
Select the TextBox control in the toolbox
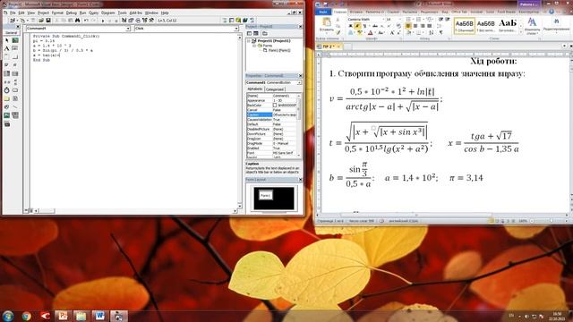click(15, 48)
